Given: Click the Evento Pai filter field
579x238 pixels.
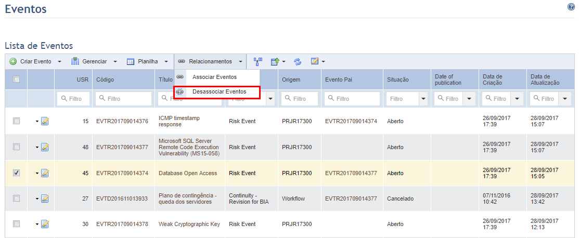Looking at the screenshot, I should [352, 99].
